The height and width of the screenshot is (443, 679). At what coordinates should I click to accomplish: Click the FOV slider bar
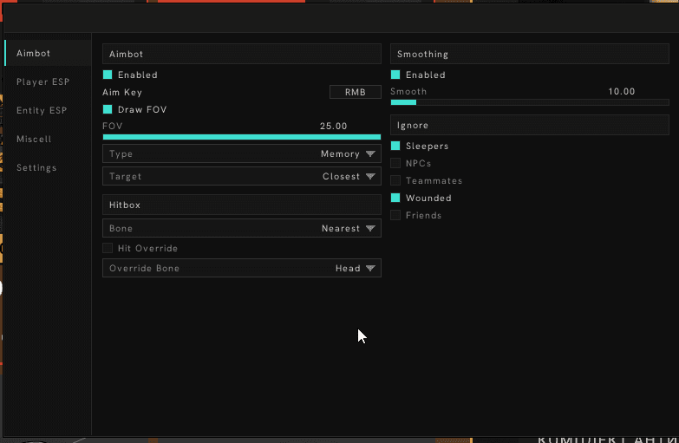point(242,137)
